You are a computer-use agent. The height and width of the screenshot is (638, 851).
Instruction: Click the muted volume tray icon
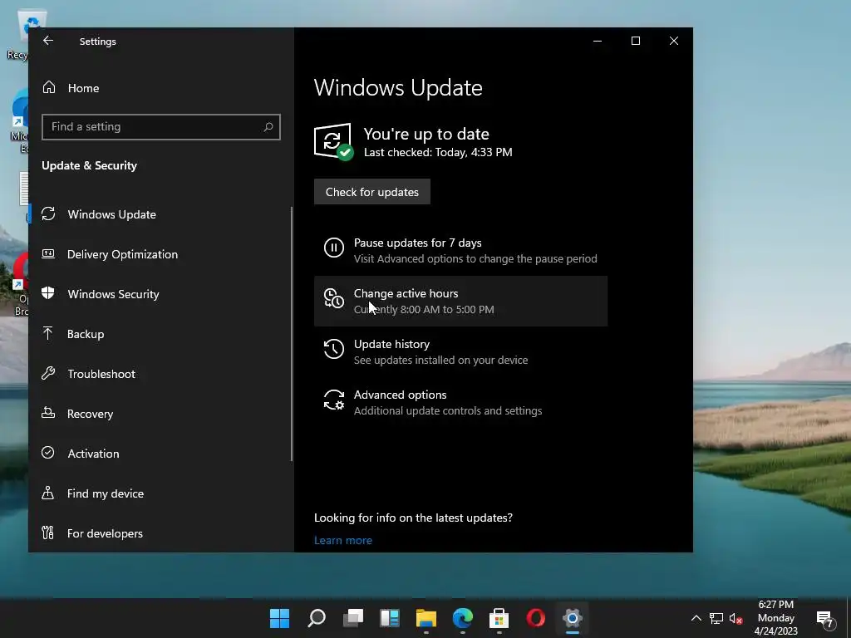[736, 618]
